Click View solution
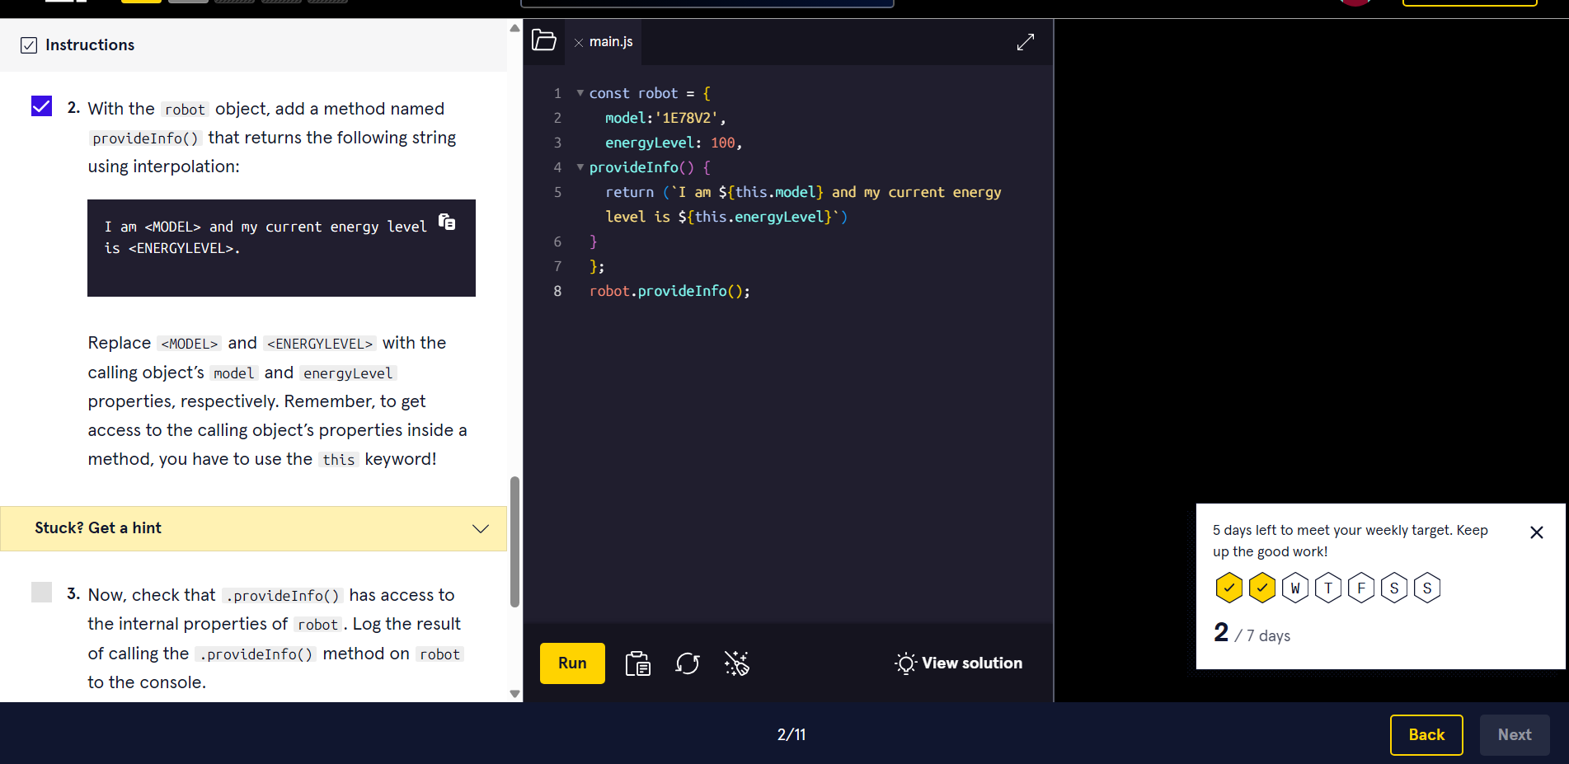 [959, 663]
